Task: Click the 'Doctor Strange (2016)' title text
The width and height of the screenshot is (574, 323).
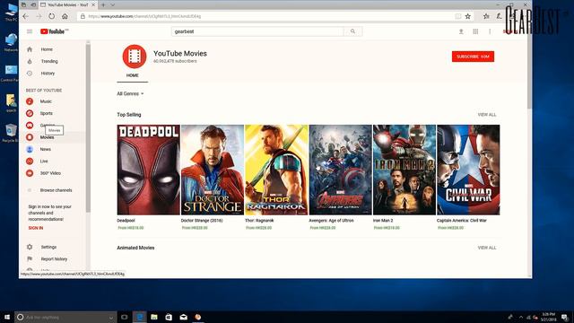Action: click(202, 221)
